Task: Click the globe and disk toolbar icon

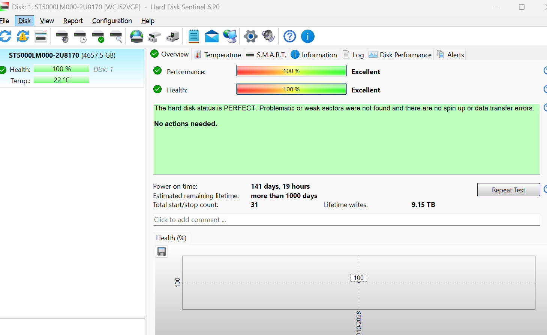Action: [x=136, y=36]
